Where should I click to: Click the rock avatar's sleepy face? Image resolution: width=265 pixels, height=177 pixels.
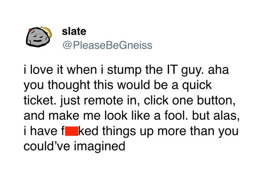coord(37,38)
